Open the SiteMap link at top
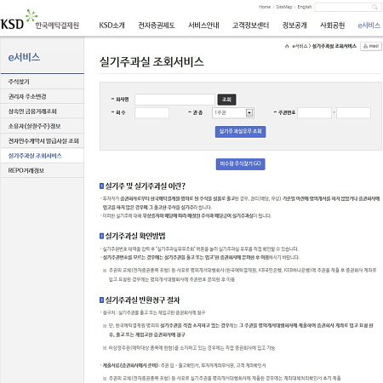 click(x=284, y=7)
